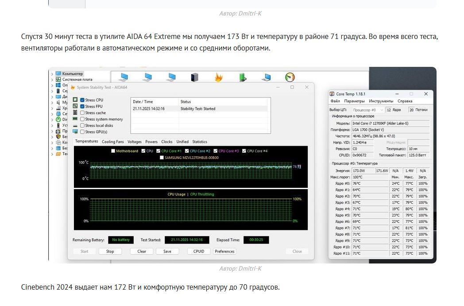Click the Stress GPU monitor icon
The height and width of the screenshot is (306, 464).
tap(75, 132)
